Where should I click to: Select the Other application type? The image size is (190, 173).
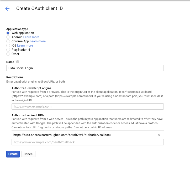(8, 54)
